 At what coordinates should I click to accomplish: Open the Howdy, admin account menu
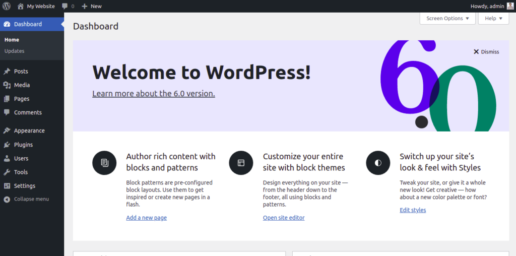click(492, 6)
